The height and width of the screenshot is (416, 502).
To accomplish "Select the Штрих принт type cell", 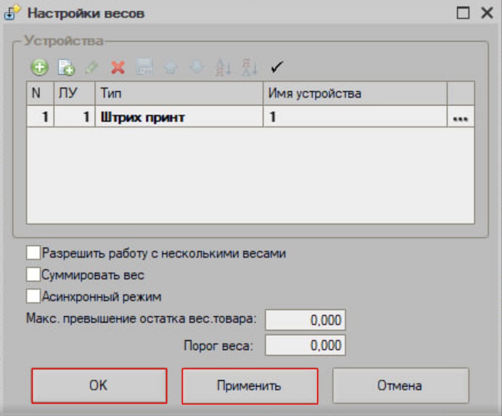I will pos(179,117).
